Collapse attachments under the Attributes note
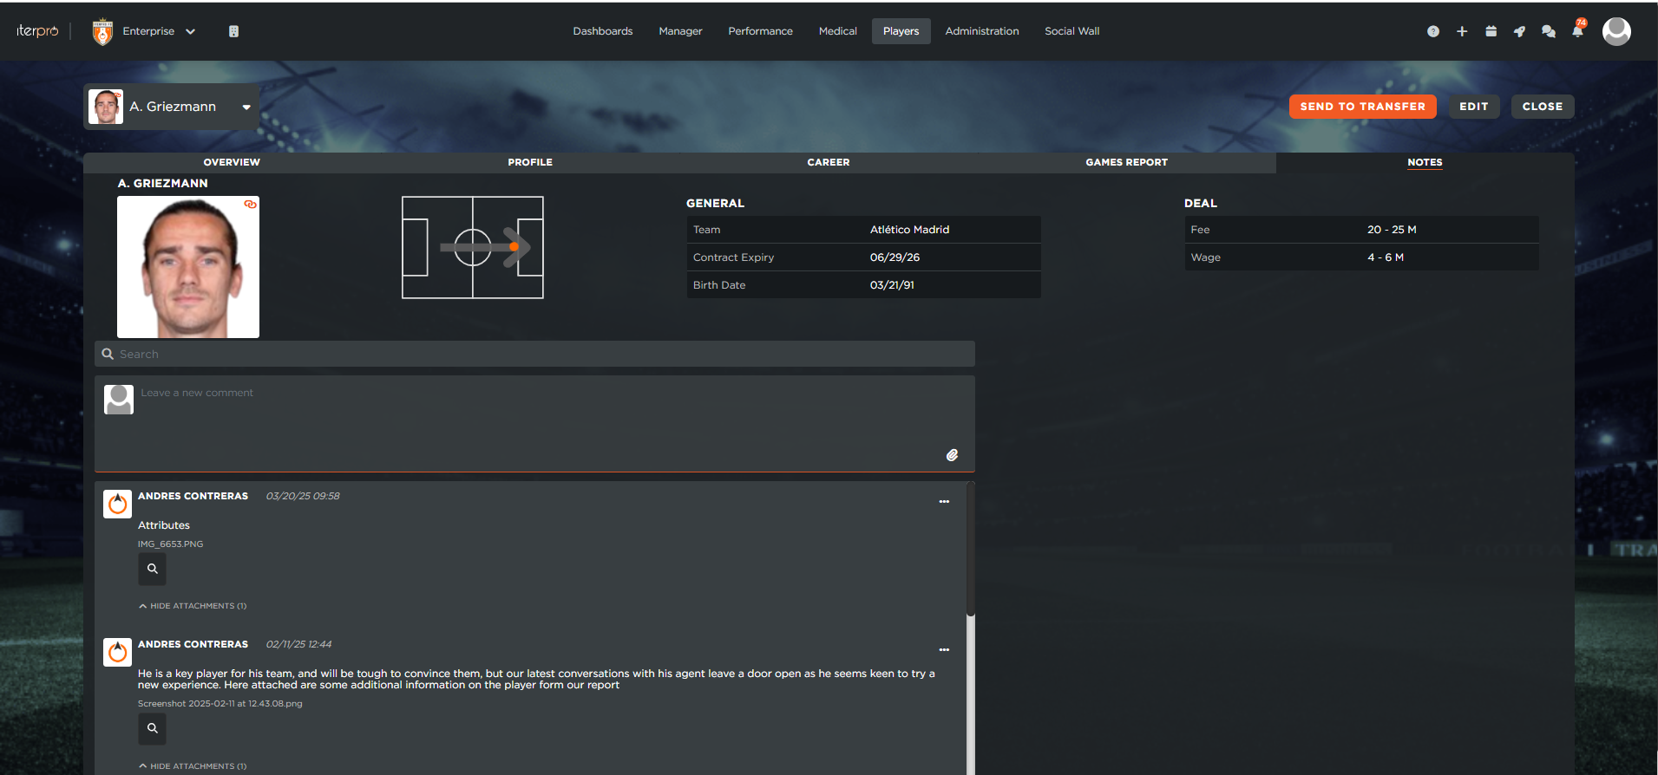 coord(193,606)
